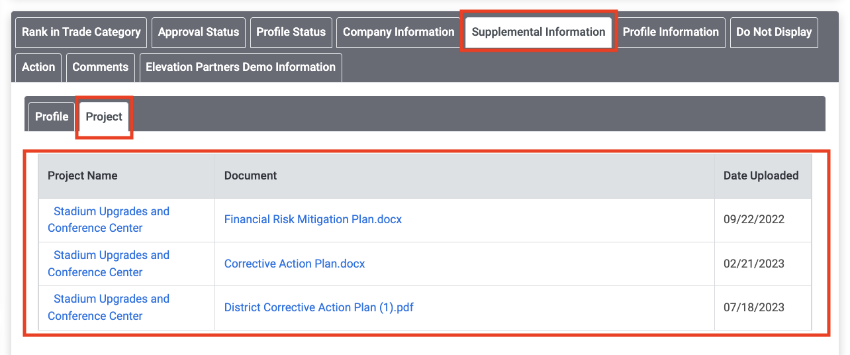This screenshot has height=355, width=850.
Task: Click the Project Name column header
Action: [x=83, y=176]
